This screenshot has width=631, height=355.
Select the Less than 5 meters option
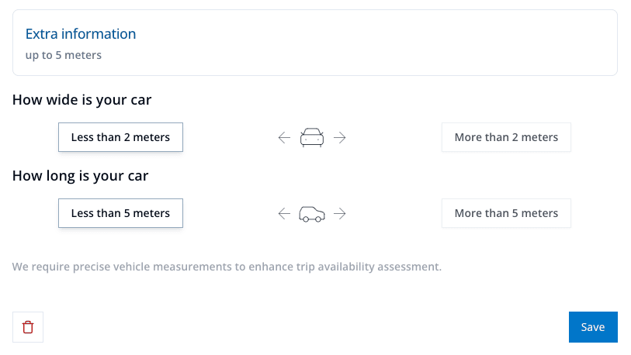120,213
